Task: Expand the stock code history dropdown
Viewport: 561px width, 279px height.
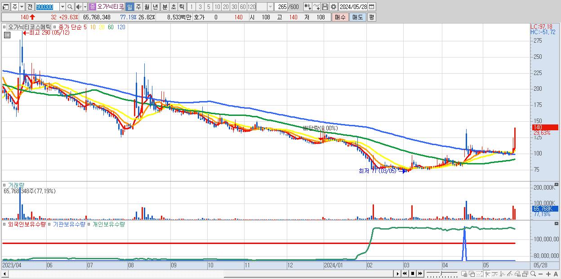Action: point(62,7)
